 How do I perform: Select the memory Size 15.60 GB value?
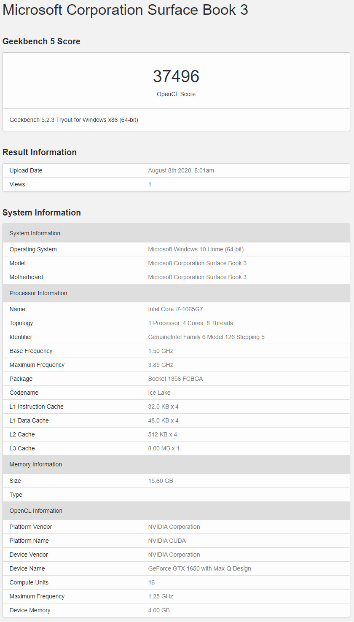161,481
